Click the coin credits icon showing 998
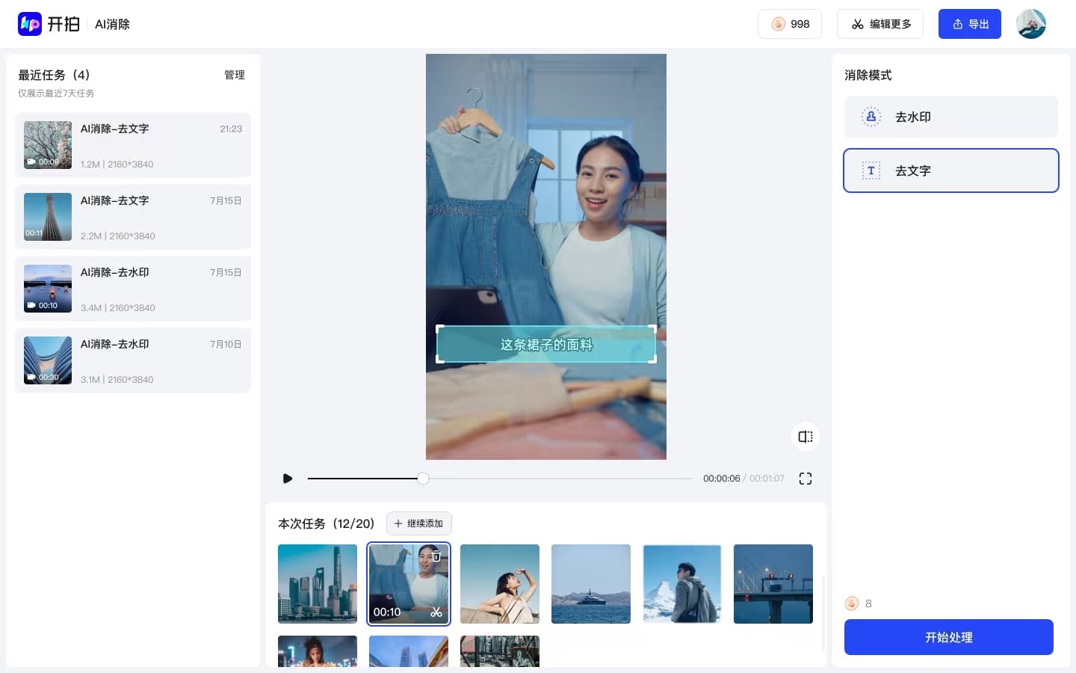1076x673 pixels. pos(779,24)
